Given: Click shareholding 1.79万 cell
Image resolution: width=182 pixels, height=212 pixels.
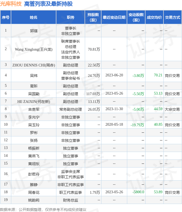Looking at the screenshot, I should 95,192.
